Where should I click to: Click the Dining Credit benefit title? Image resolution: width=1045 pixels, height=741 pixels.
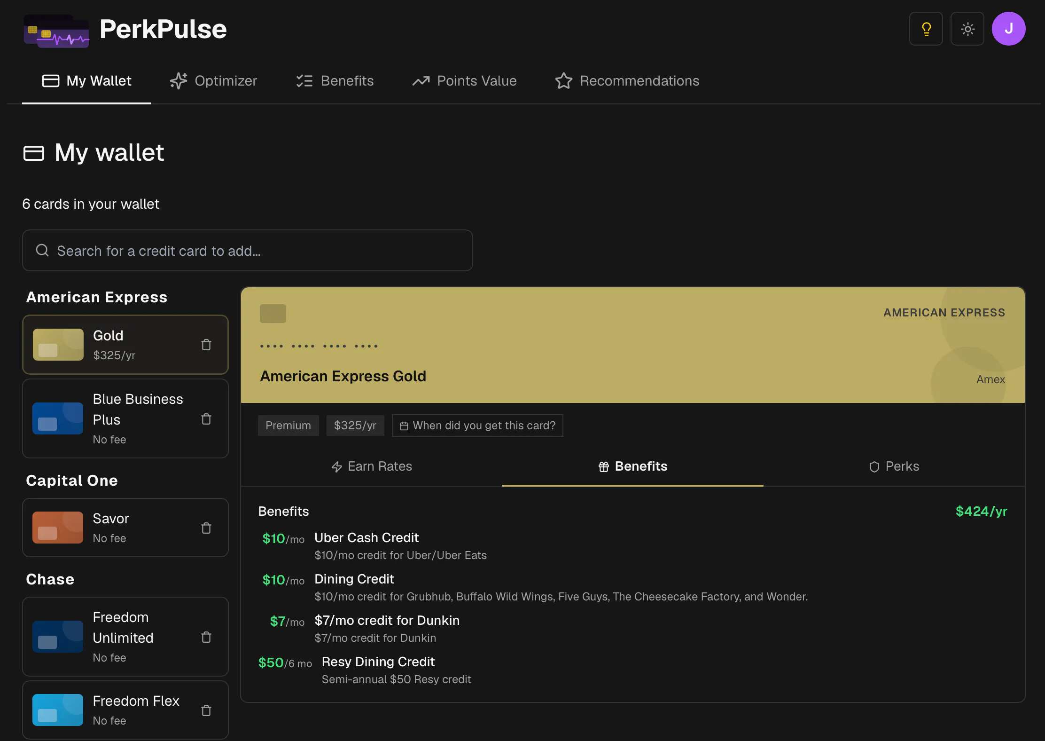[x=354, y=579]
